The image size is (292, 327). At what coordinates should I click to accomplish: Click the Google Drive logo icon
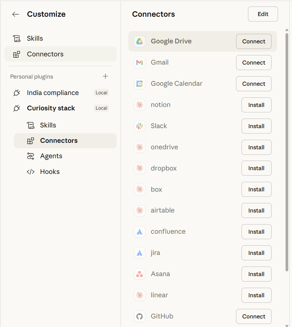(140, 41)
